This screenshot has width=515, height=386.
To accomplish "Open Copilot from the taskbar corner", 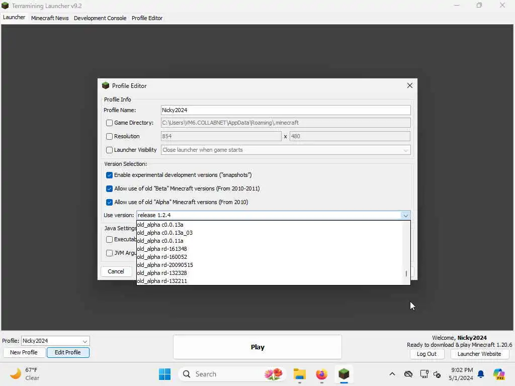I will pos(499,374).
